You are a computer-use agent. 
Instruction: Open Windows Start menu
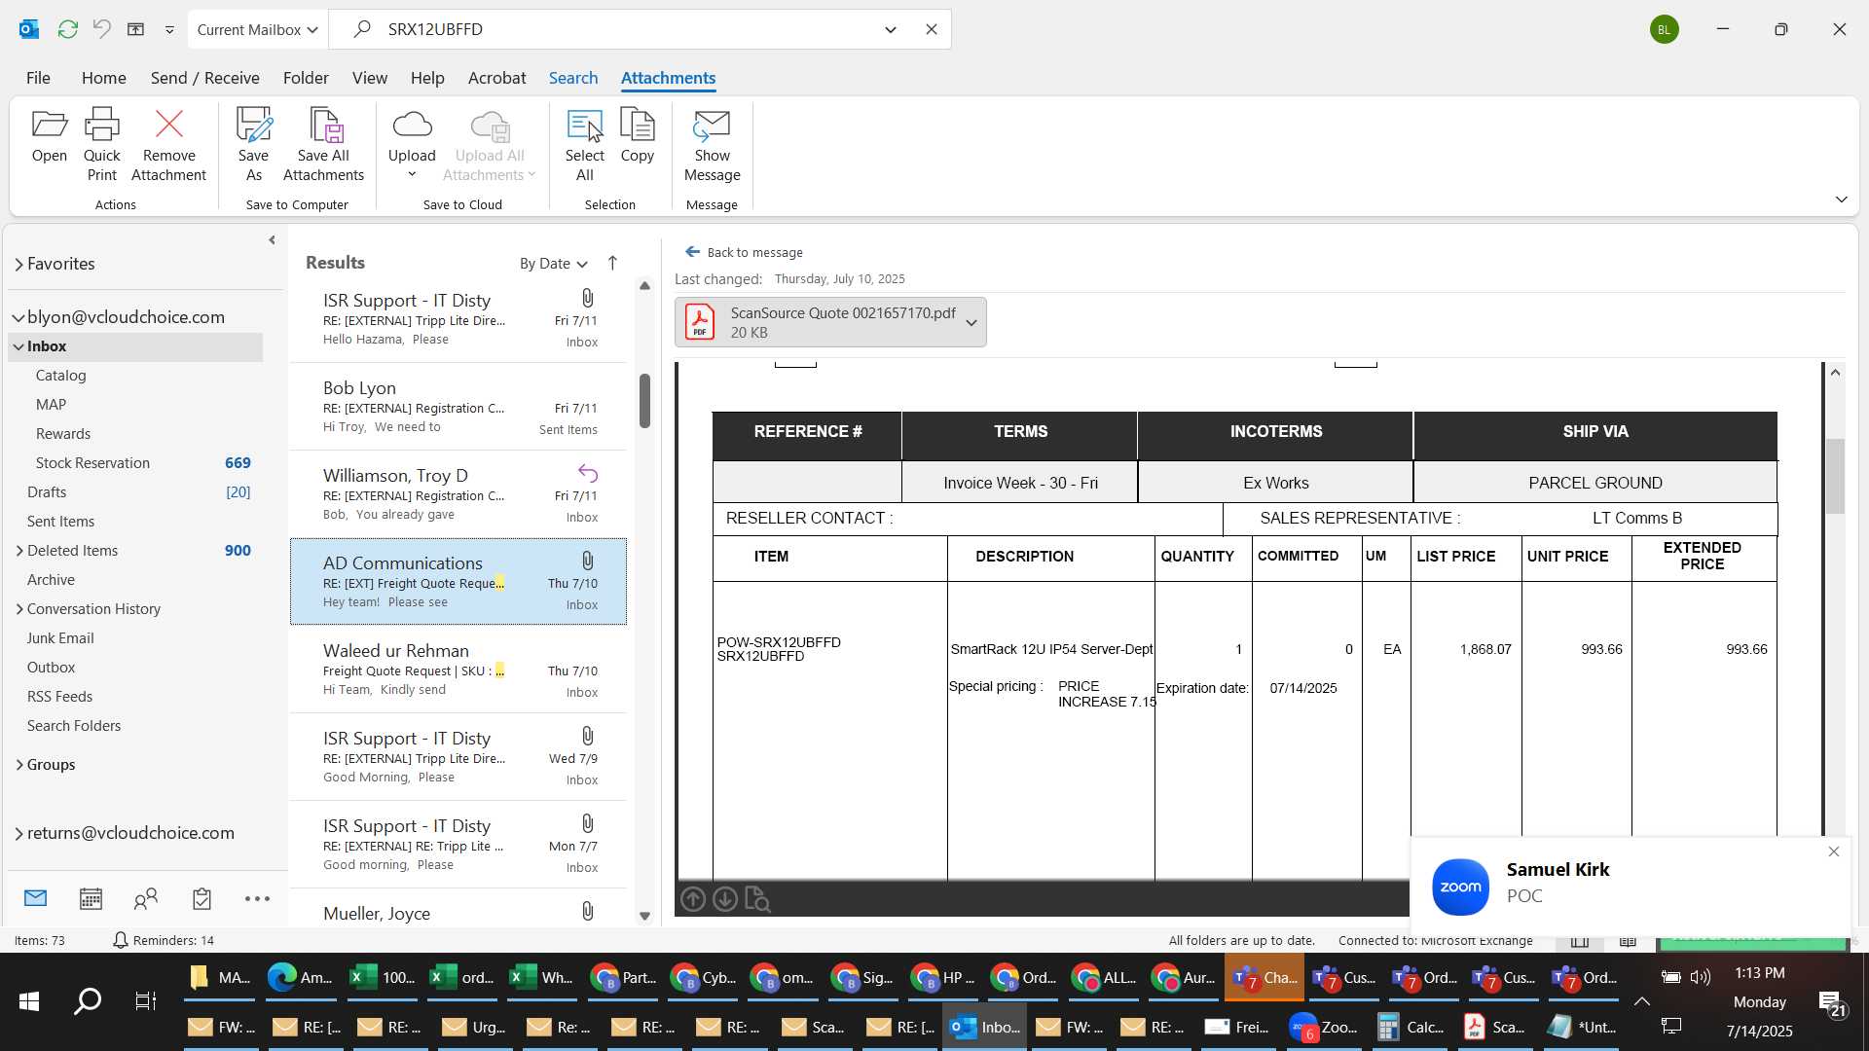[x=29, y=1000]
